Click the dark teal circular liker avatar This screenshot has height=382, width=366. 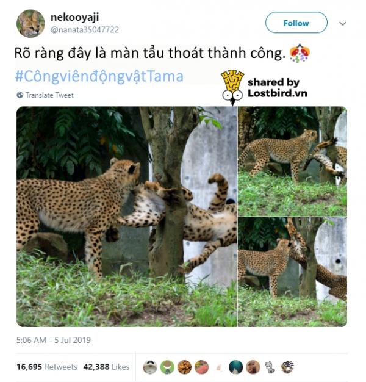click(235, 367)
